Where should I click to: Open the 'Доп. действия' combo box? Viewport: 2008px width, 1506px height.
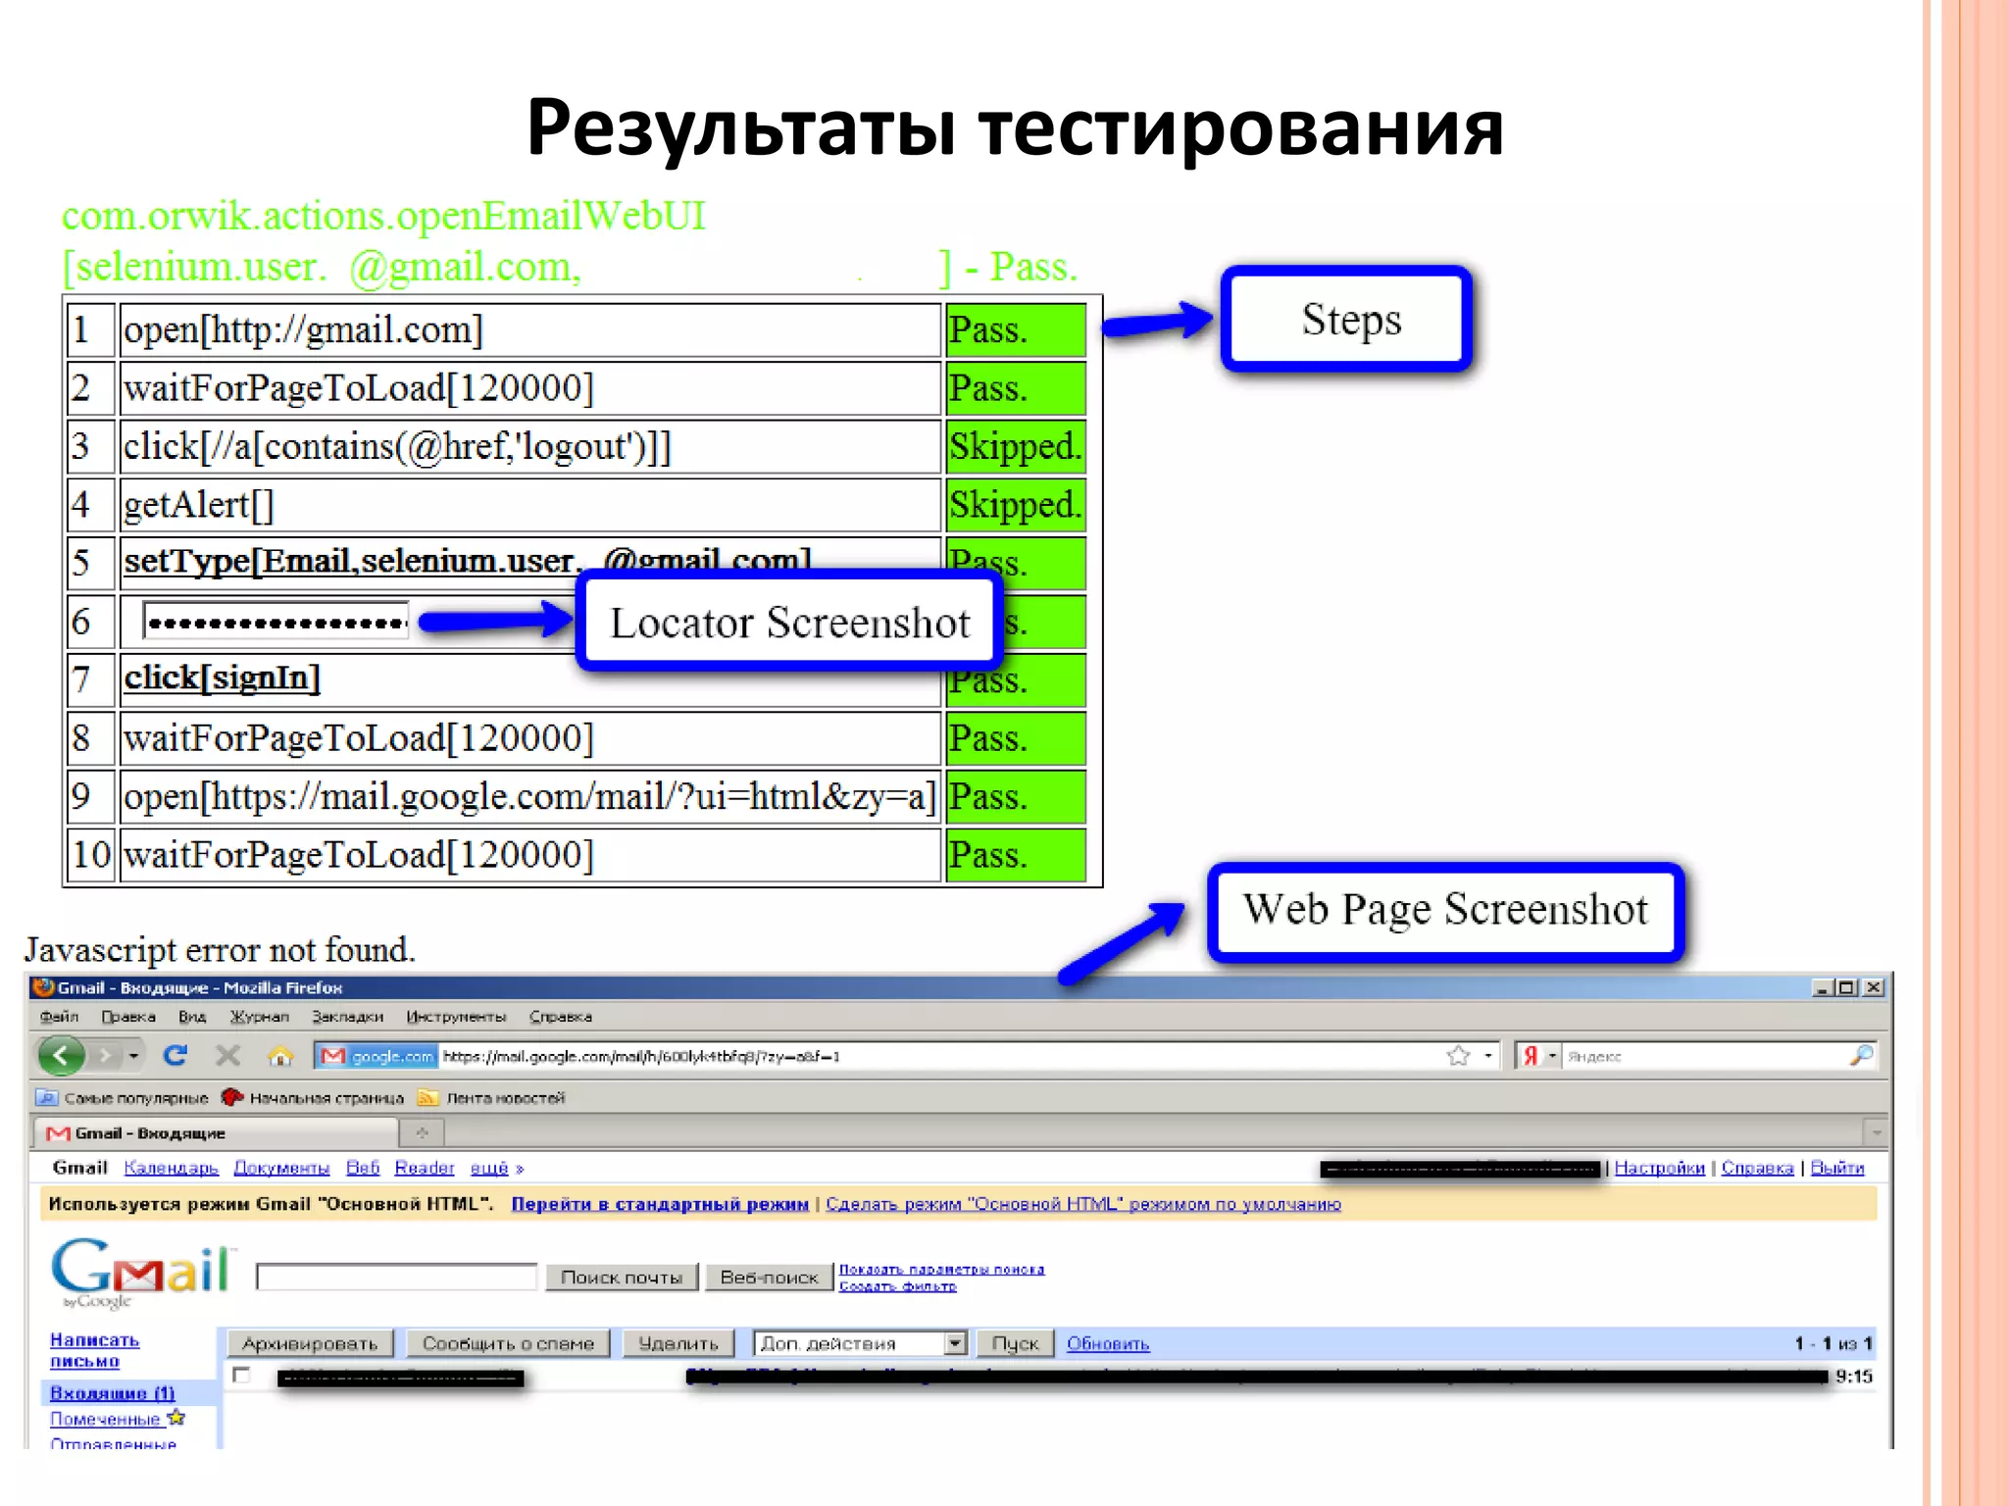pyautogui.click(x=860, y=1343)
